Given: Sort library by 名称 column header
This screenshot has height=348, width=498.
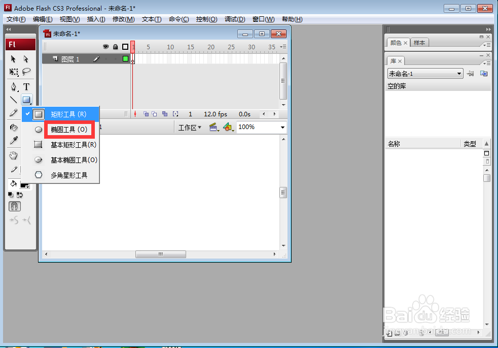Looking at the screenshot, I should pos(423,144).
